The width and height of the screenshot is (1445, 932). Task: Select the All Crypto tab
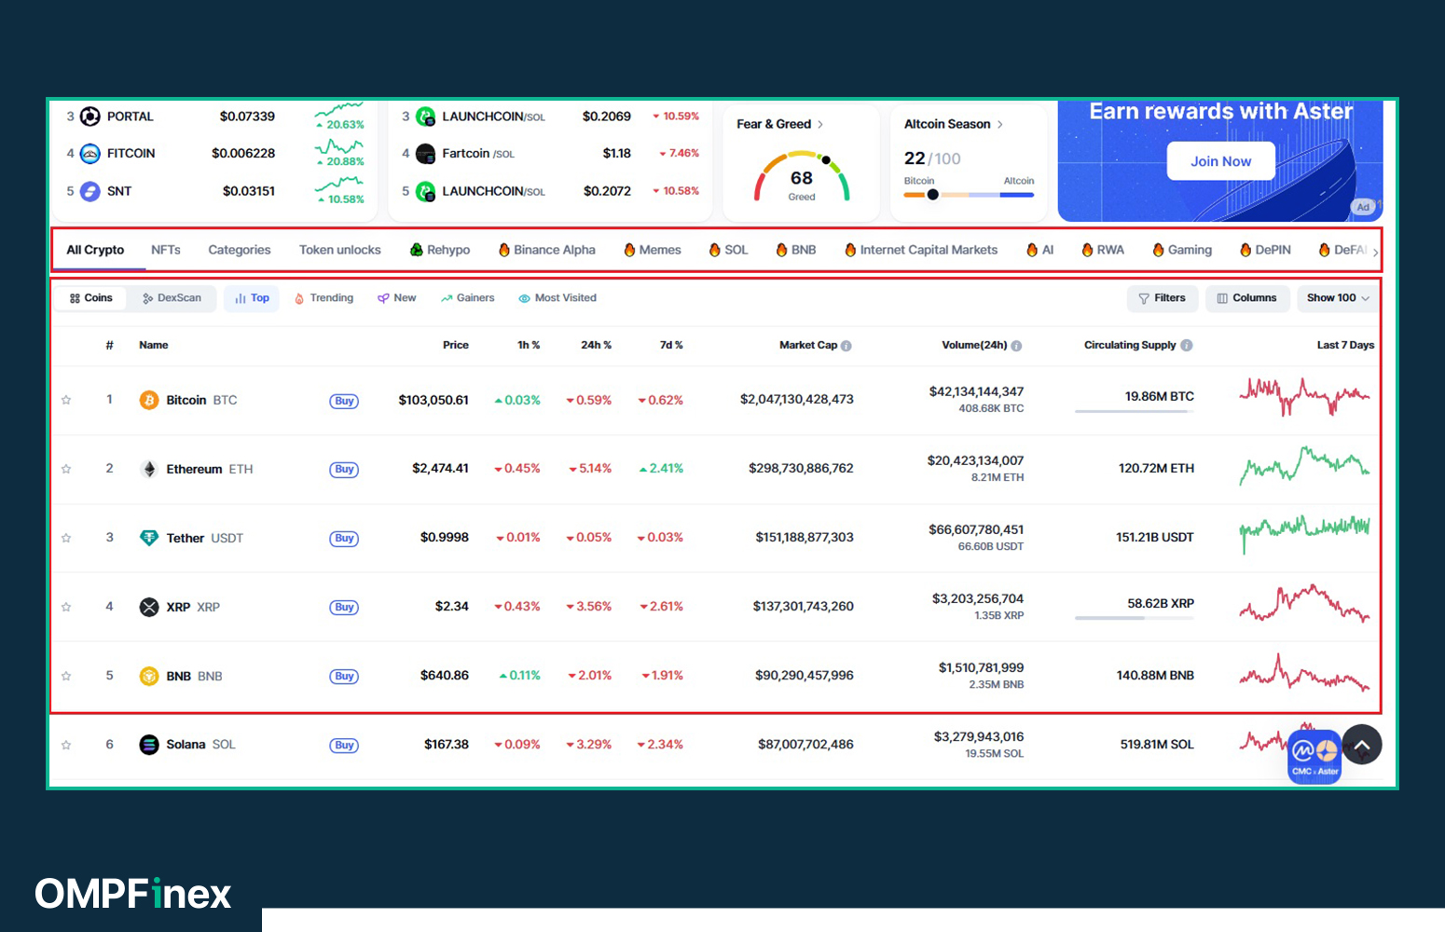[x=95, y=250]
